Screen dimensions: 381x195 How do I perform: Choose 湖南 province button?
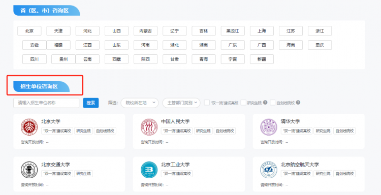[204, 45]
